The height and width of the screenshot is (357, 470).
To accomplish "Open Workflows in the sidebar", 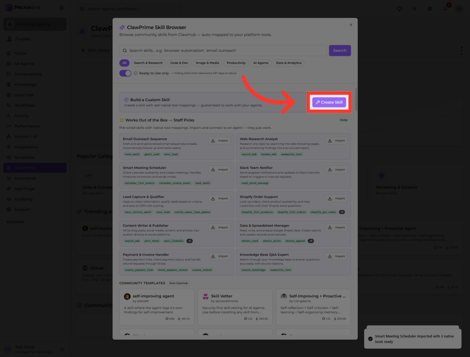I will (x=24, y=105).
